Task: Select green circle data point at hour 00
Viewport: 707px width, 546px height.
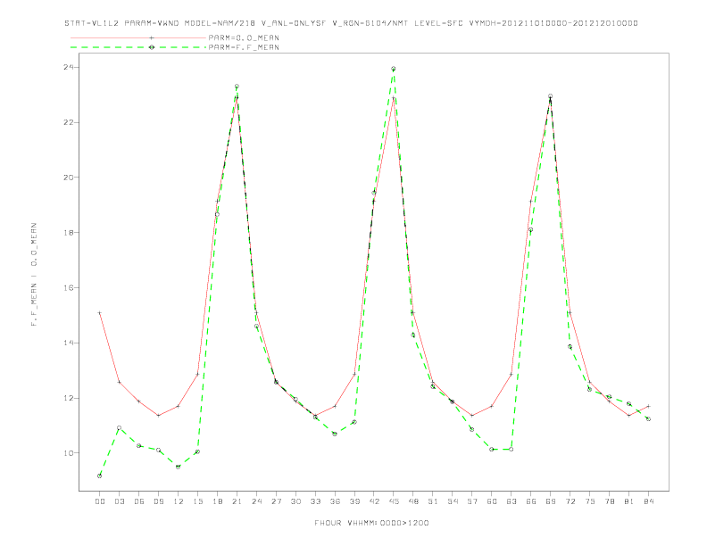Action: tap(100, 476)
